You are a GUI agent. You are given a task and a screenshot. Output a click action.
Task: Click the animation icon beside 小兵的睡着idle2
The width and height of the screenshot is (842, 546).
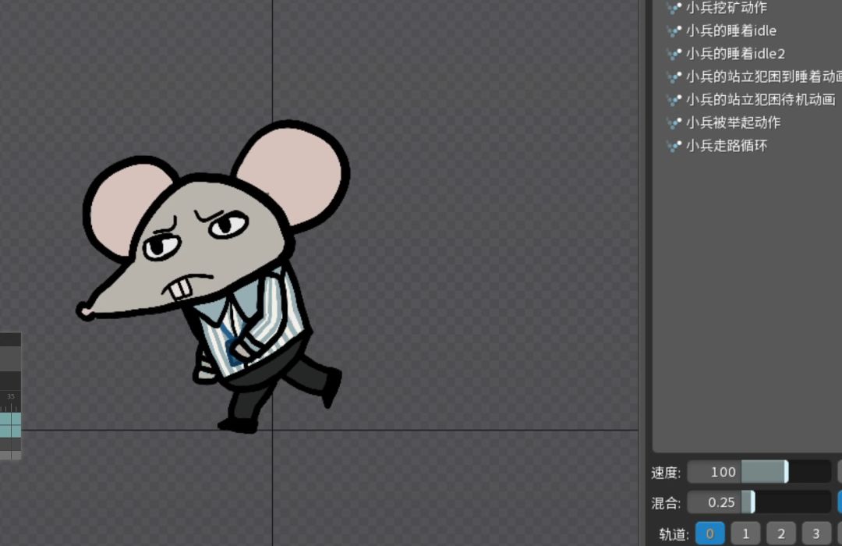[674, 54]
